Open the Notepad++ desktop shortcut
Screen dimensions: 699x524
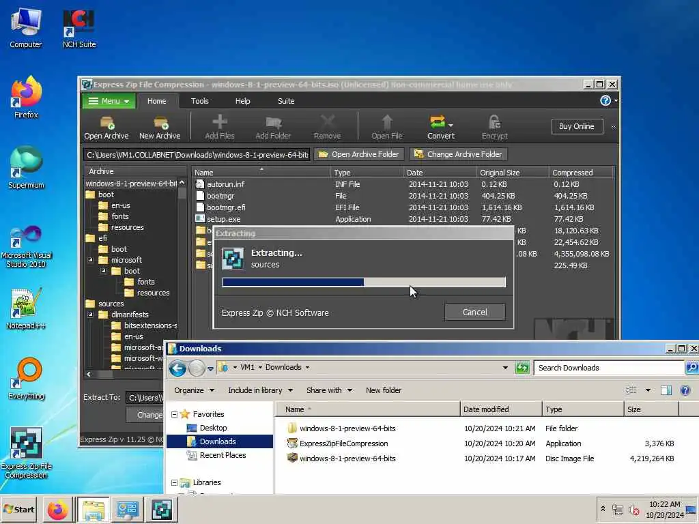26,309
